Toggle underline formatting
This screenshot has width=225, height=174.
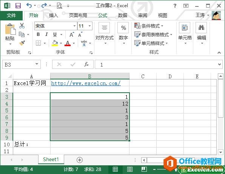pyautogui.click(x=55, y=34)
